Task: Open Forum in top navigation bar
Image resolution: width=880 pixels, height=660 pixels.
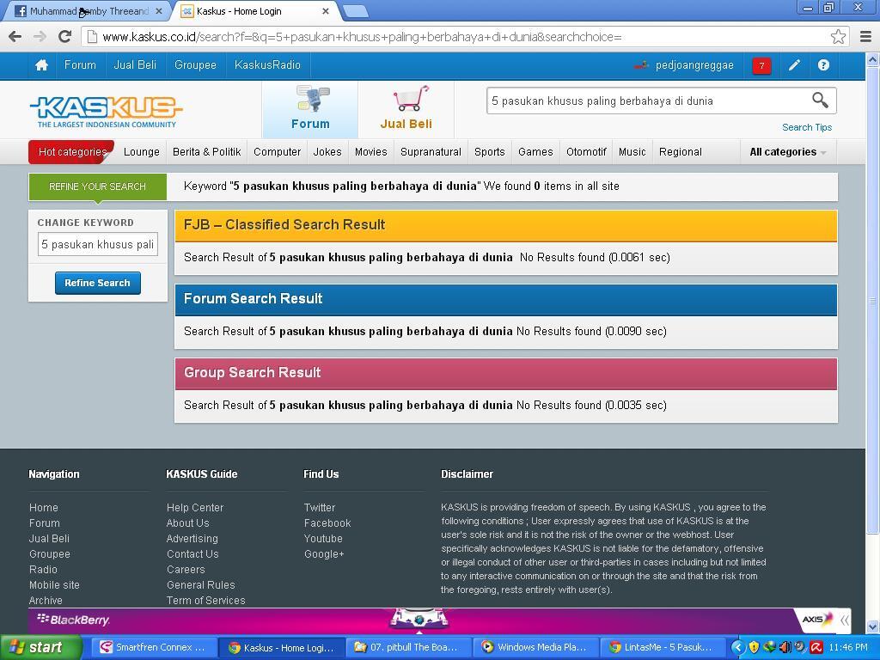Action: pyautogui.click(x=80, y=65)
